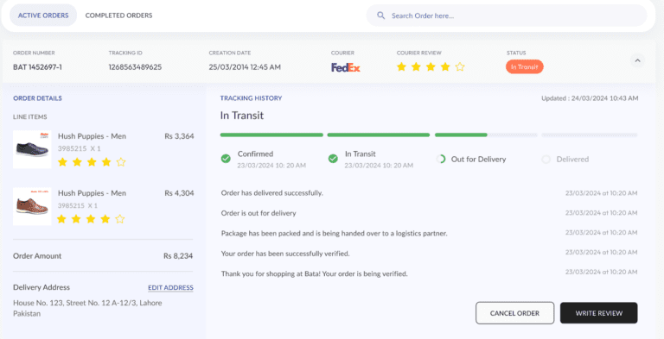
Task: Give first Hush Puppies item one star
Action: (x=62, y=162)
